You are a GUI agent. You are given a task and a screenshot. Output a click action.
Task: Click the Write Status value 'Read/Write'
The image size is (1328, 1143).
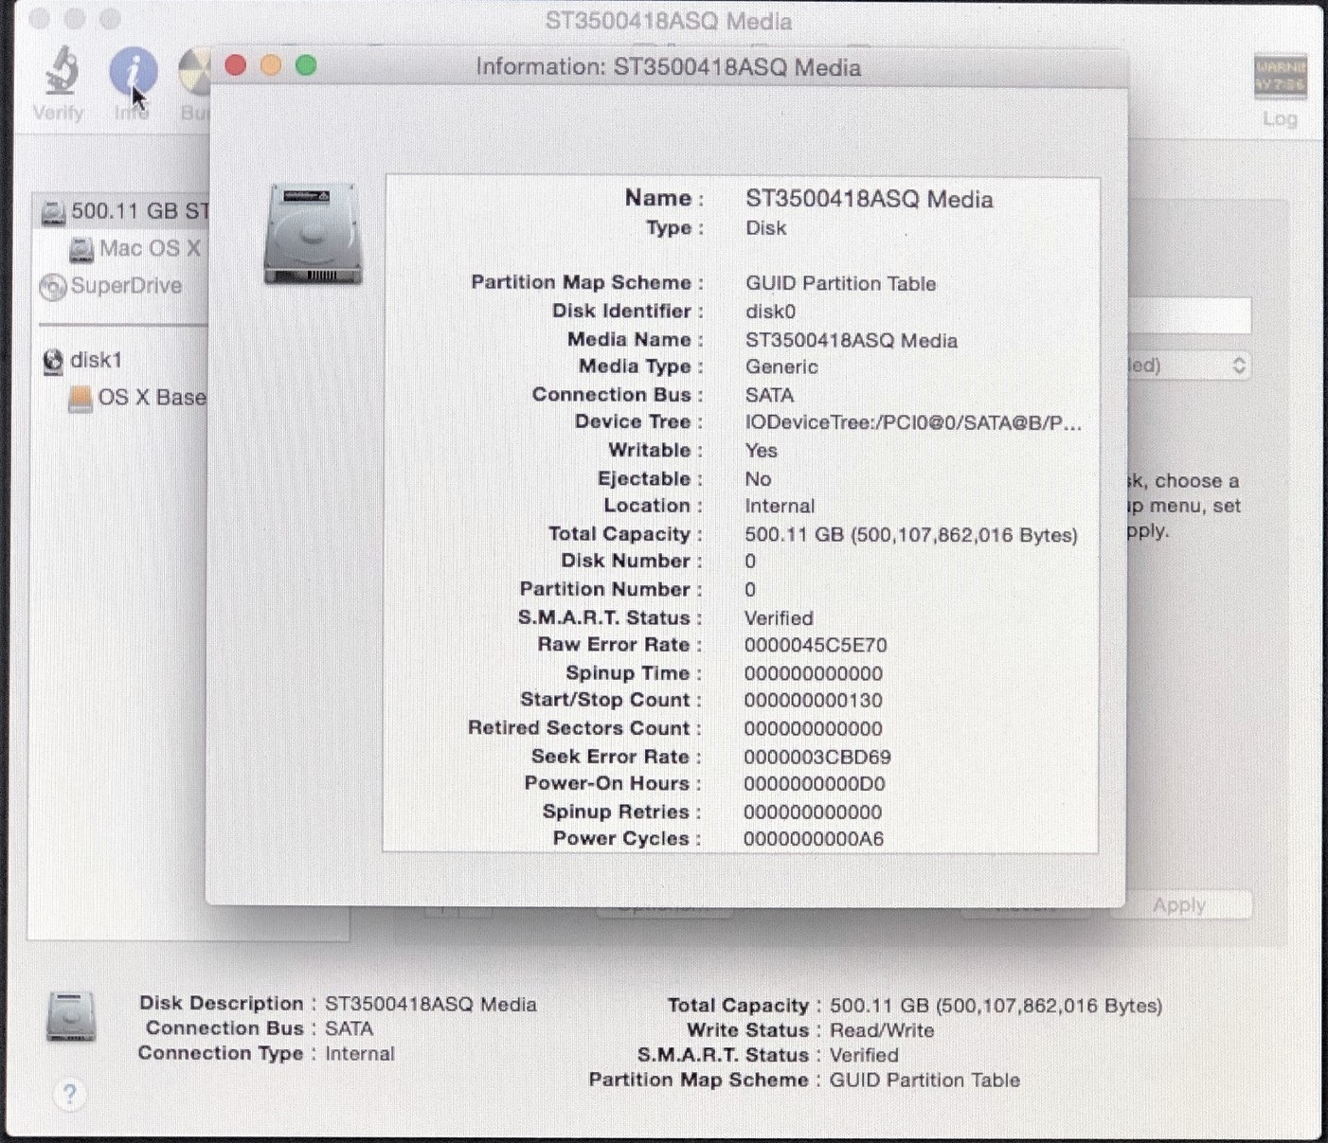pyautogui.click(x=882, y=1030)
